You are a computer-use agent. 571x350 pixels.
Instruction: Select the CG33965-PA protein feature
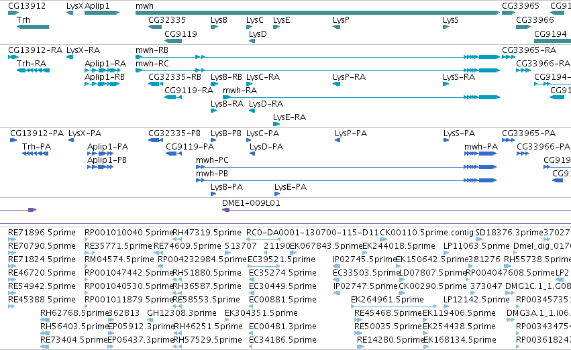click(x=509, y=140)
